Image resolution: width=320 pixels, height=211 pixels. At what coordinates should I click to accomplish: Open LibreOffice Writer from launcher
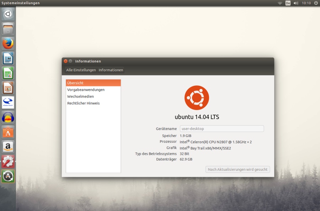point(8,58)
